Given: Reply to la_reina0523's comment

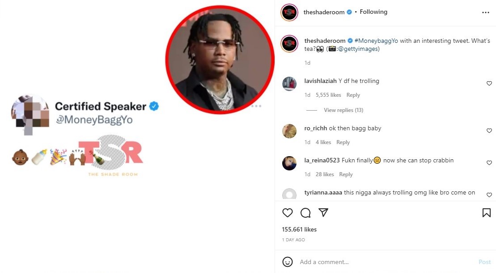Looking at the screenshot, I should pos(346,174).
